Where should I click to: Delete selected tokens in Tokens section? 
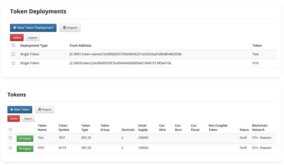pyautogui.click(x=14, y=119)
